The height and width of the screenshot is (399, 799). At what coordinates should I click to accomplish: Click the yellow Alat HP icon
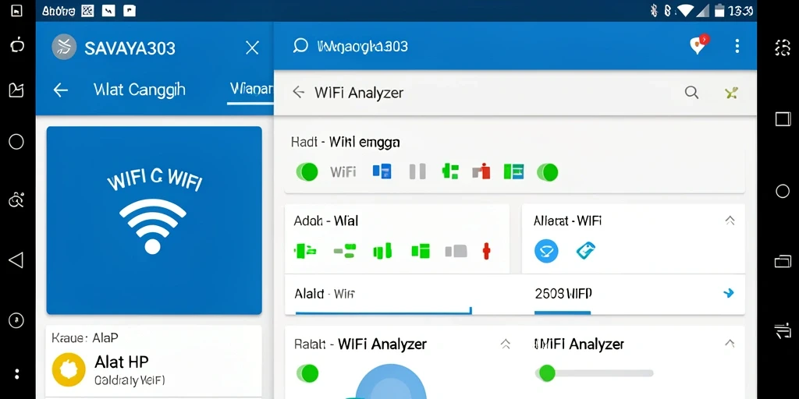(69, 369)
